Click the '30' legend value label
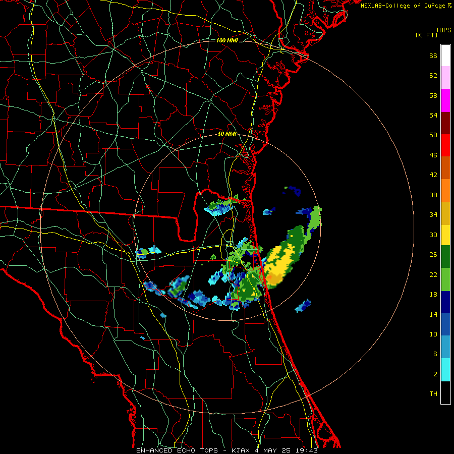Screen dimensions: 454x454 433,235
